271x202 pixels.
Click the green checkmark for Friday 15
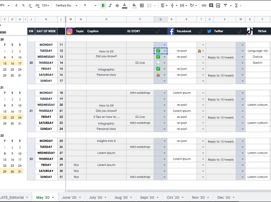(x=158, y=69)
